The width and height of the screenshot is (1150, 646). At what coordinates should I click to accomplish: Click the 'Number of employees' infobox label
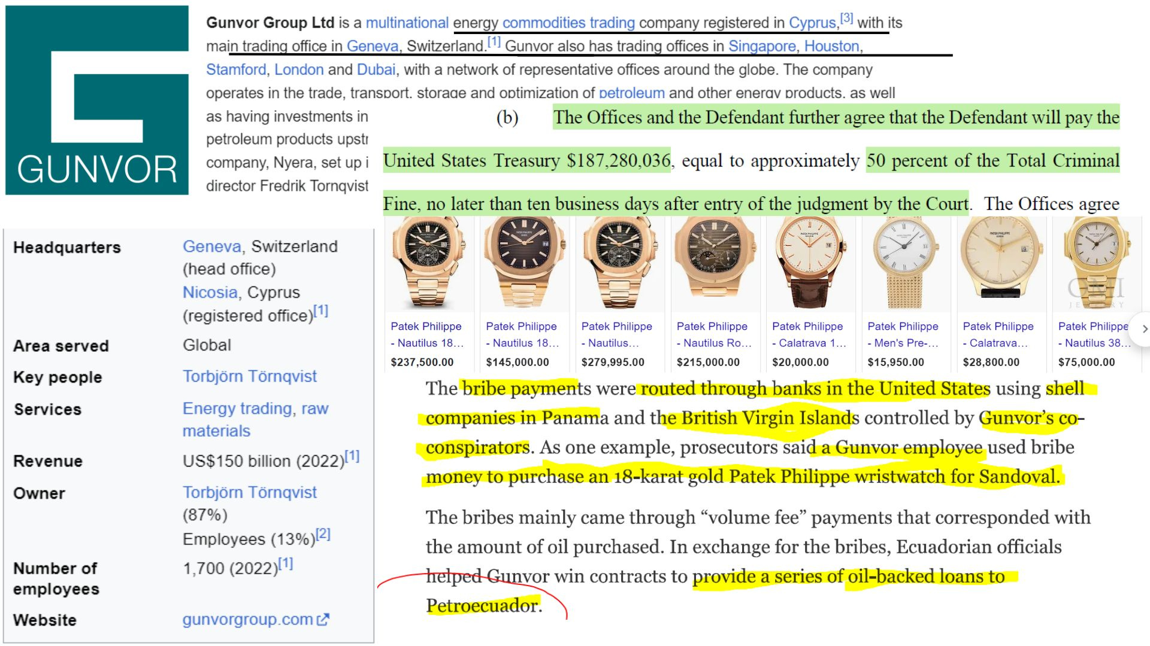56,578
